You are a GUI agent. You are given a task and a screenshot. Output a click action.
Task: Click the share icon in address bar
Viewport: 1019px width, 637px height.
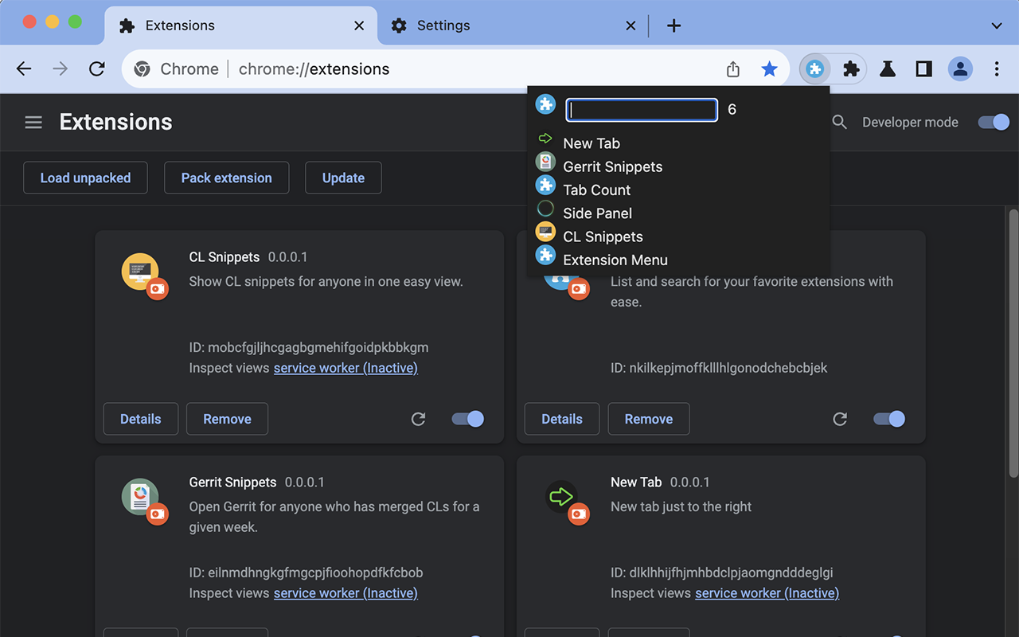pyautogui.click(x=732, y=69)
